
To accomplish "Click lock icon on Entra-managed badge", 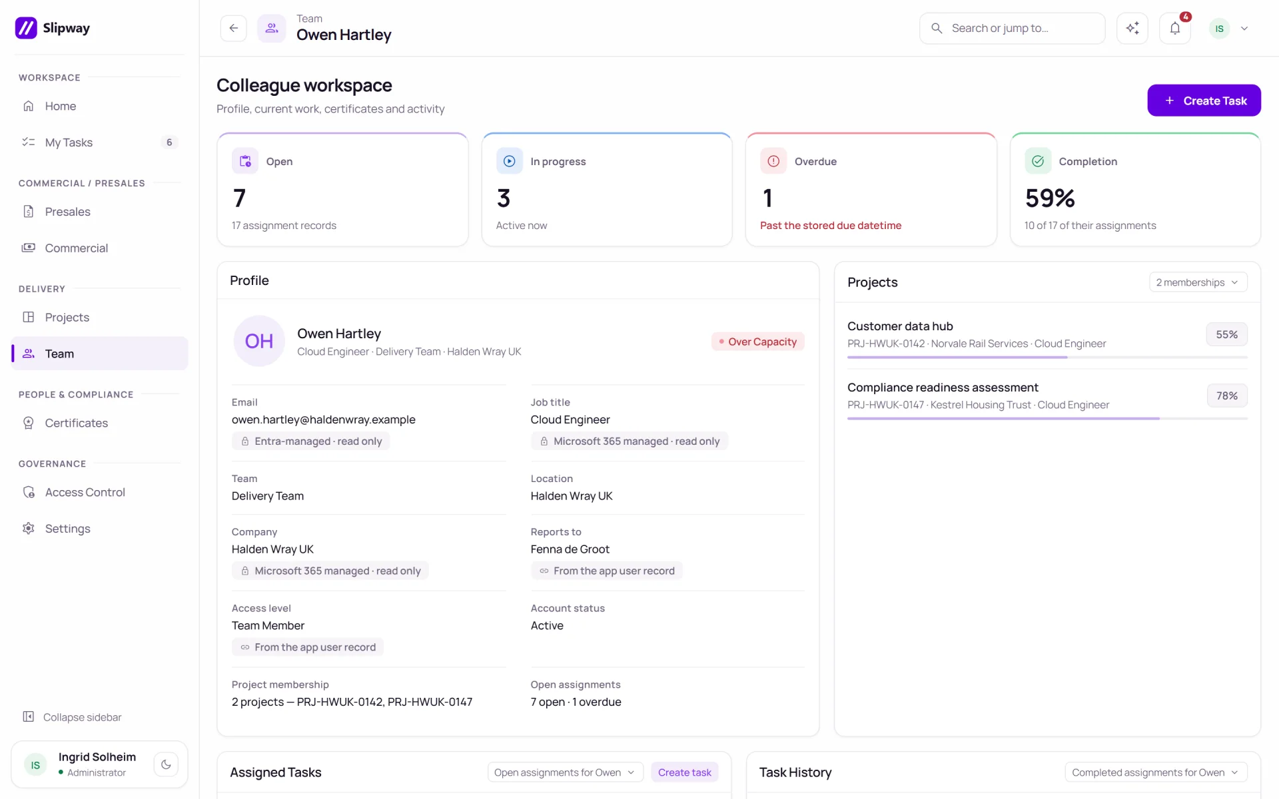I will [x=245, y=441].
